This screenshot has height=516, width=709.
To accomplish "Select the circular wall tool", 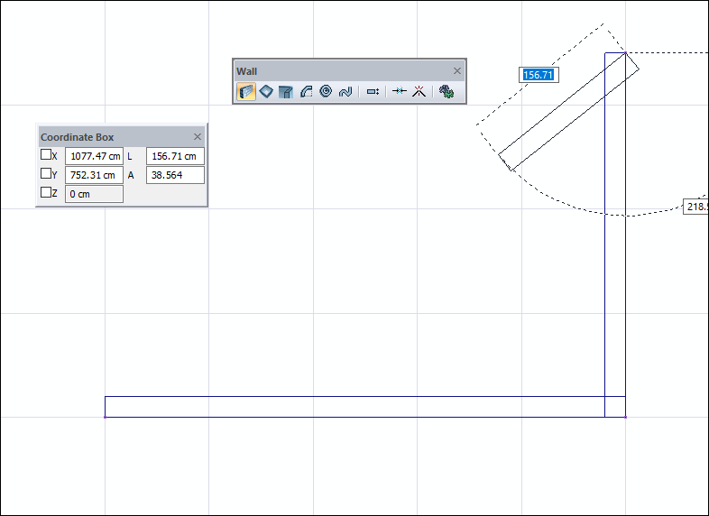I will click(x=326, y=91).
